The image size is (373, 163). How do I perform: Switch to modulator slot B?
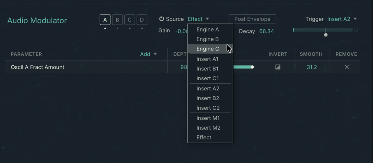pyautogui.click(x=117, y=20)
